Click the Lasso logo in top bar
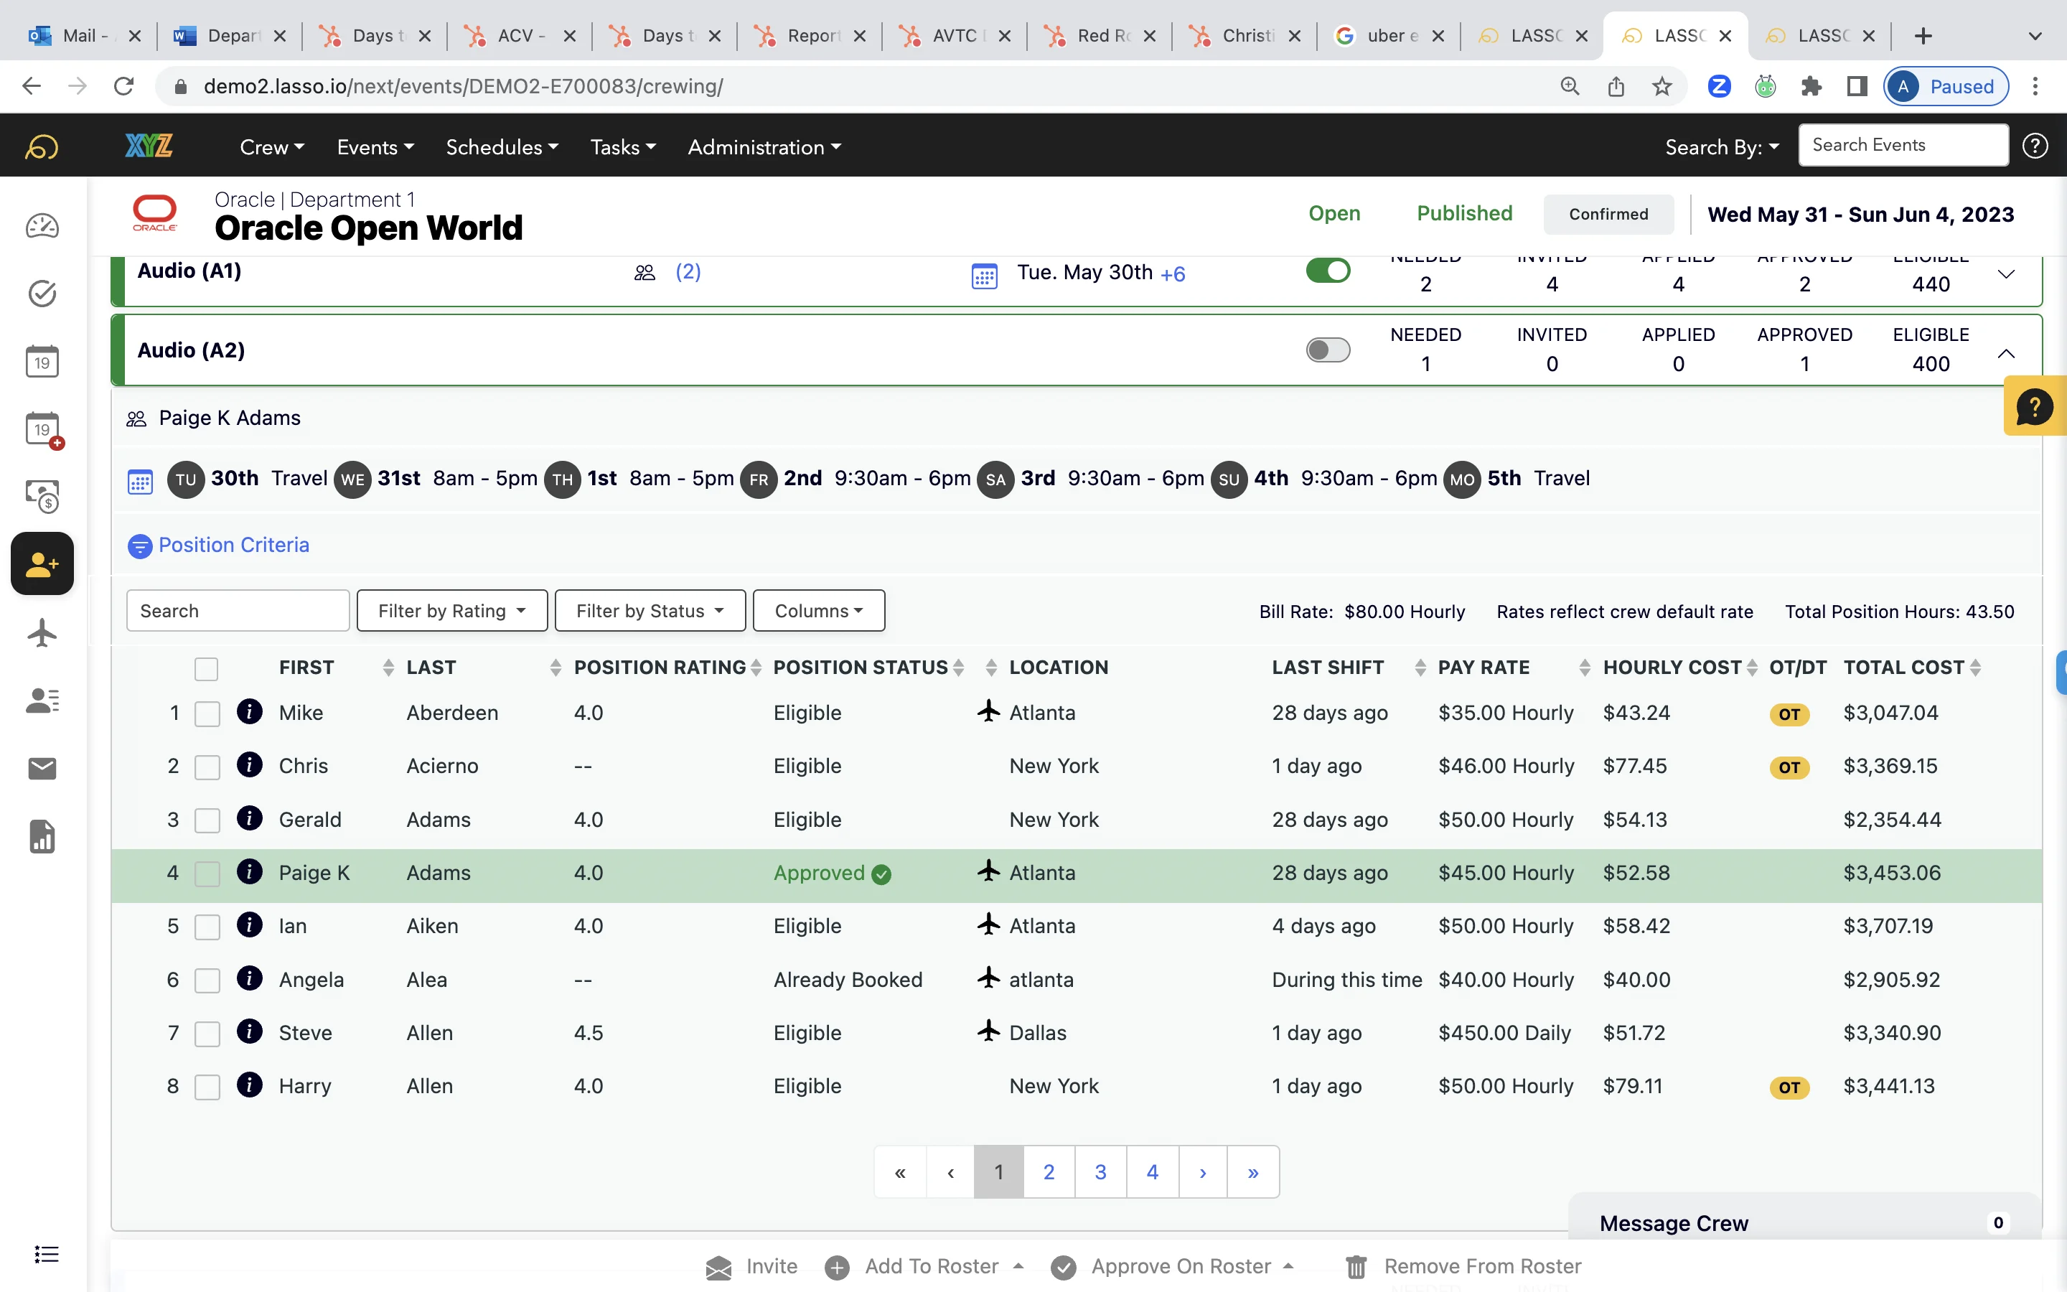This screenshot has height=1292, width=2067. [x=42, y=147]
